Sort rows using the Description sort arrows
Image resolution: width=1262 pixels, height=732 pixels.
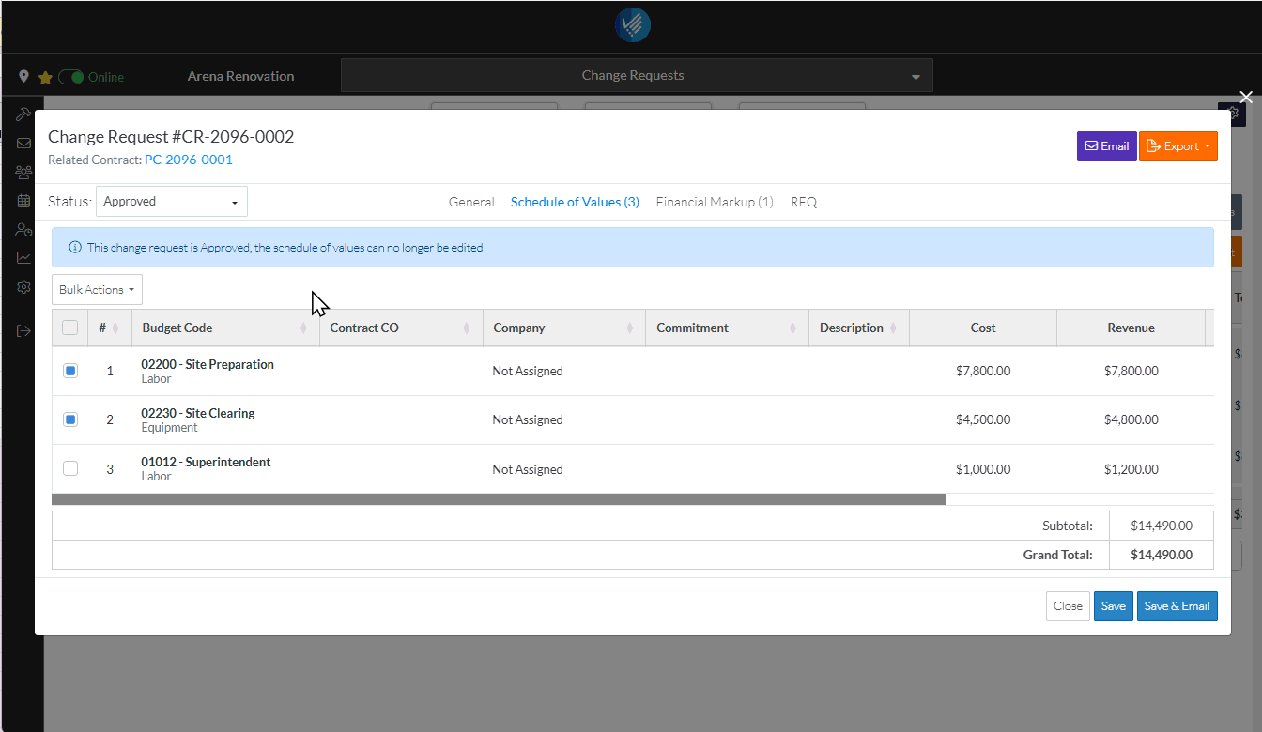click(893, 328)
